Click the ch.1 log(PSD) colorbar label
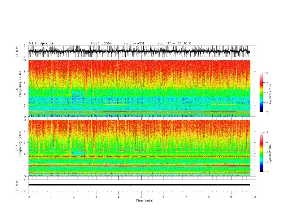This screenshot has width=286, height=221. pos(270,94)
